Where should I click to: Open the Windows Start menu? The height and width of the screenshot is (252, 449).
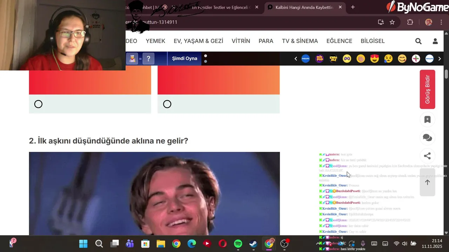tap(83, 244)
